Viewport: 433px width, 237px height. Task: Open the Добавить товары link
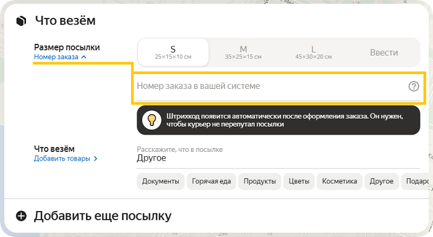[66, 159]
